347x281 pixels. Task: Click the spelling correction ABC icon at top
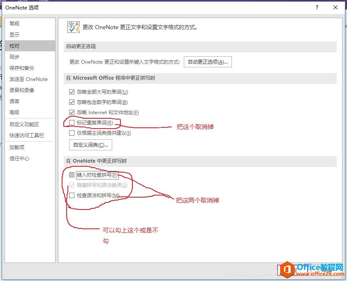(x=73, y=27)
